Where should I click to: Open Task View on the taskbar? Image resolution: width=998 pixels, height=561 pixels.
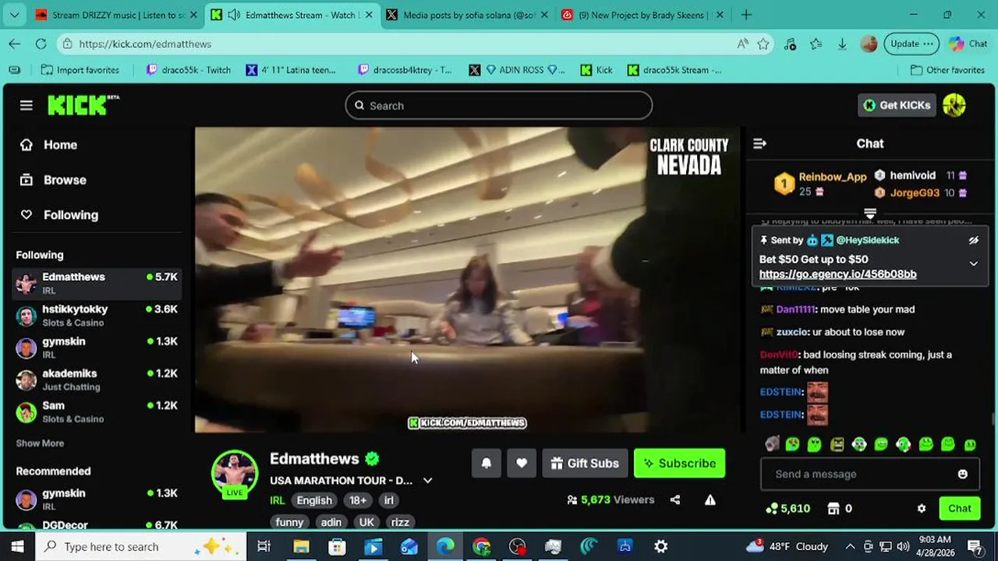[264, 546]
